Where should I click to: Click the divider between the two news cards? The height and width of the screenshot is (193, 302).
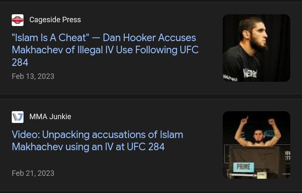pos(151,96)
